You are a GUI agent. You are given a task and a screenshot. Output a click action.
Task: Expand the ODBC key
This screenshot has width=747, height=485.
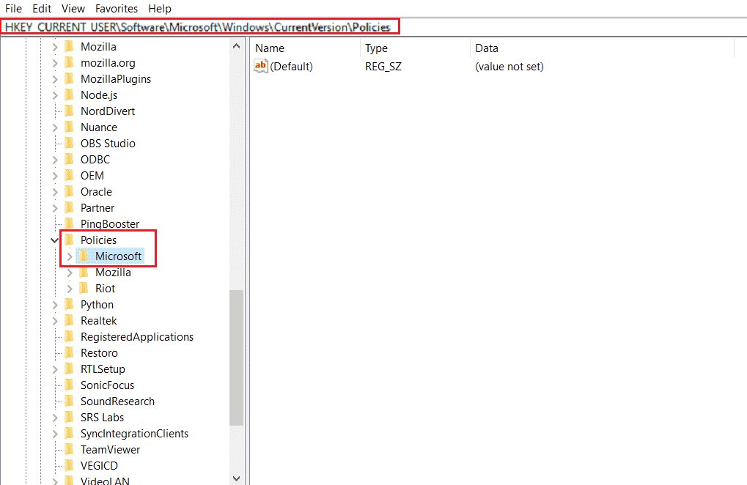tap(55, 160)
